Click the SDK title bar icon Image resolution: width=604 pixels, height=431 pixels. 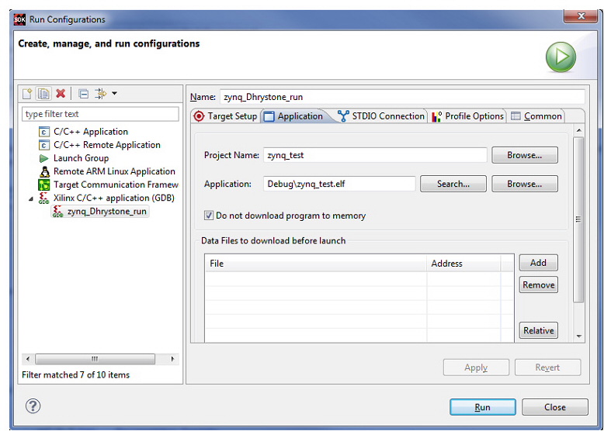[x=19, y=19]
